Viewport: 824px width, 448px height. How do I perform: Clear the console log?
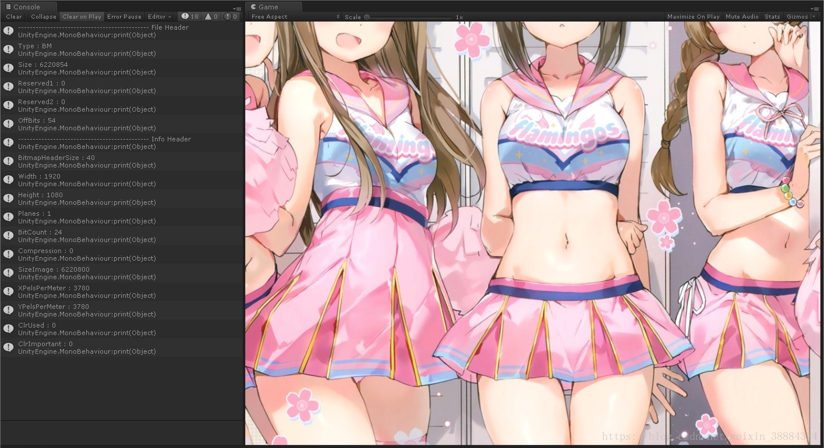click(x=14, y=17)
